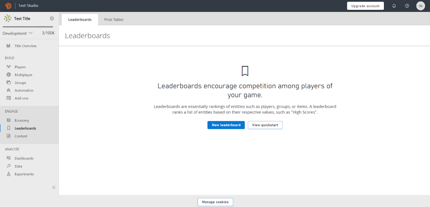Screen dimensions: 430x207
Task: Open the Dashboards menu item
Action: [x=24, y=158]
